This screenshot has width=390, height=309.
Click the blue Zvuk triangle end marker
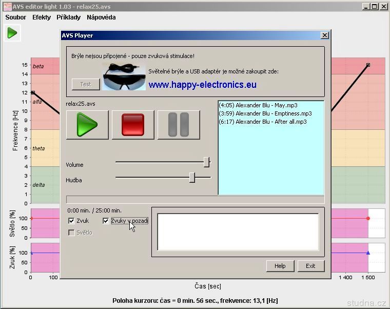(368, 253)
